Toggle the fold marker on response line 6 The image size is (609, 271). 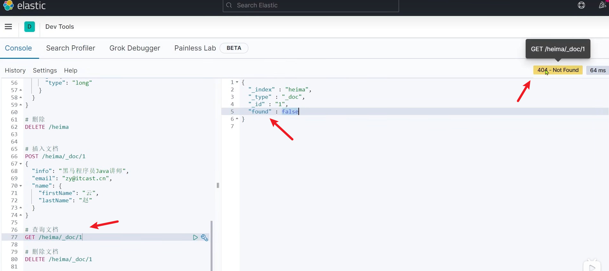click(x=237, y=119)
